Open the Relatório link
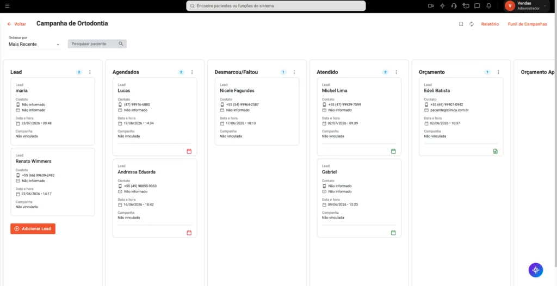Viewport: 557px width, 286px height. coord(490,24)
